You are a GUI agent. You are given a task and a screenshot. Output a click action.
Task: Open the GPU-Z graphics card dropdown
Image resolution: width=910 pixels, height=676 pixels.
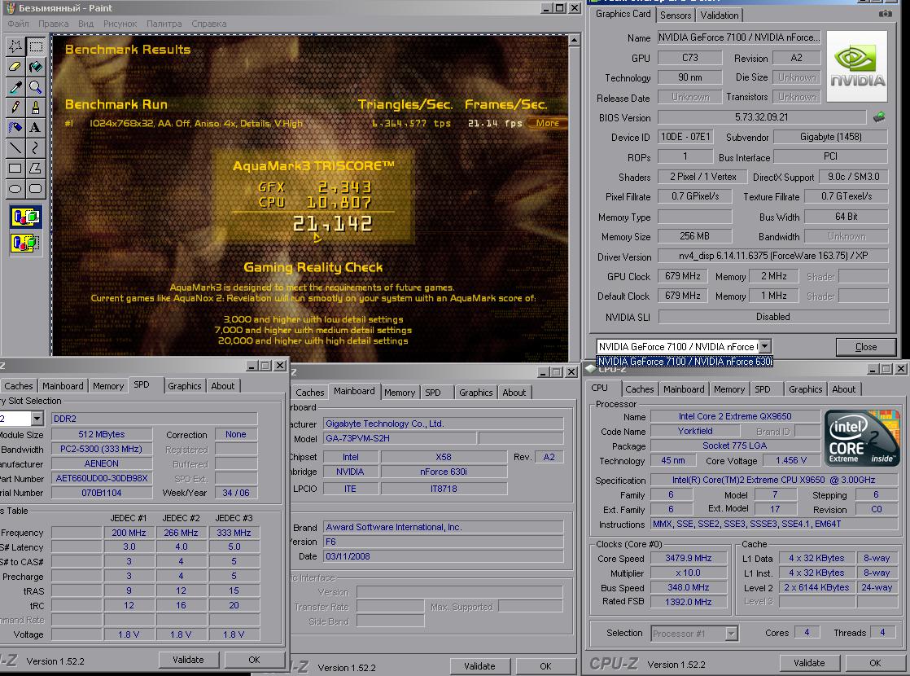[x=764, y=346]
